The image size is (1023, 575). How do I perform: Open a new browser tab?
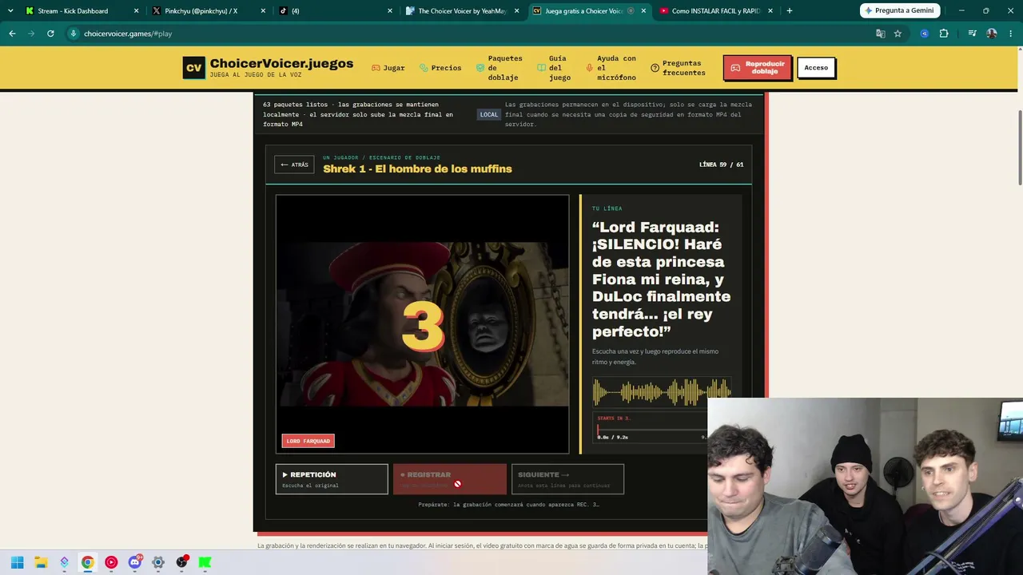click(790, 11)
